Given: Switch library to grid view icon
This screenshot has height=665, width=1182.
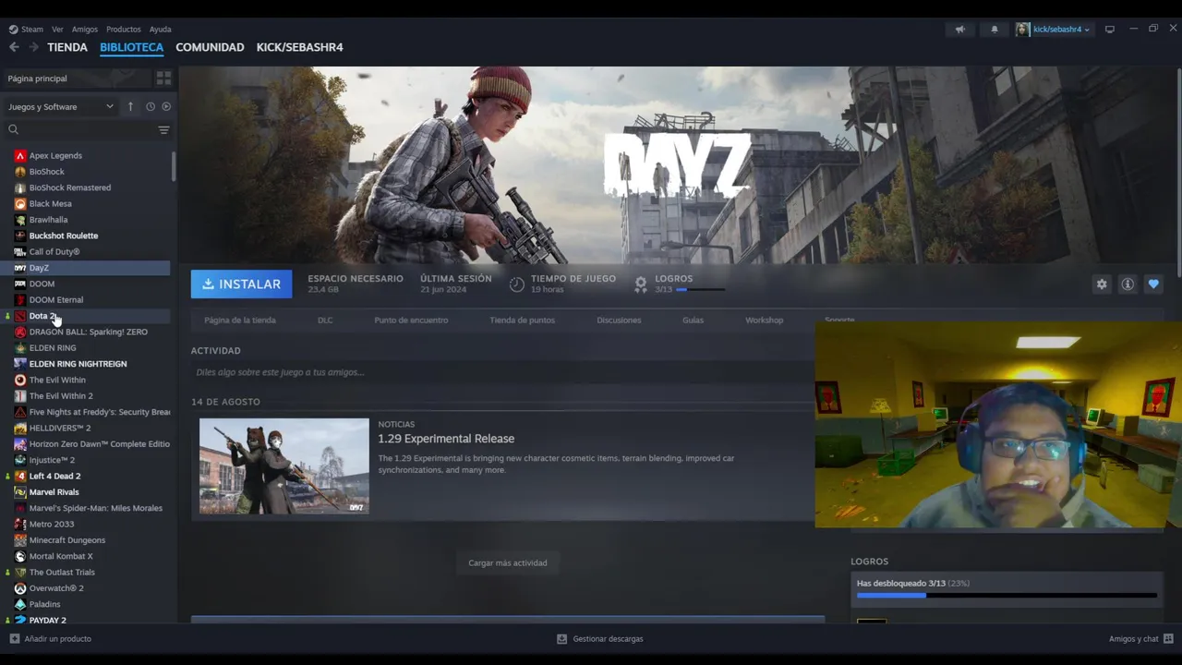Looking at the screenshot, I should click(x=163, y=79).
